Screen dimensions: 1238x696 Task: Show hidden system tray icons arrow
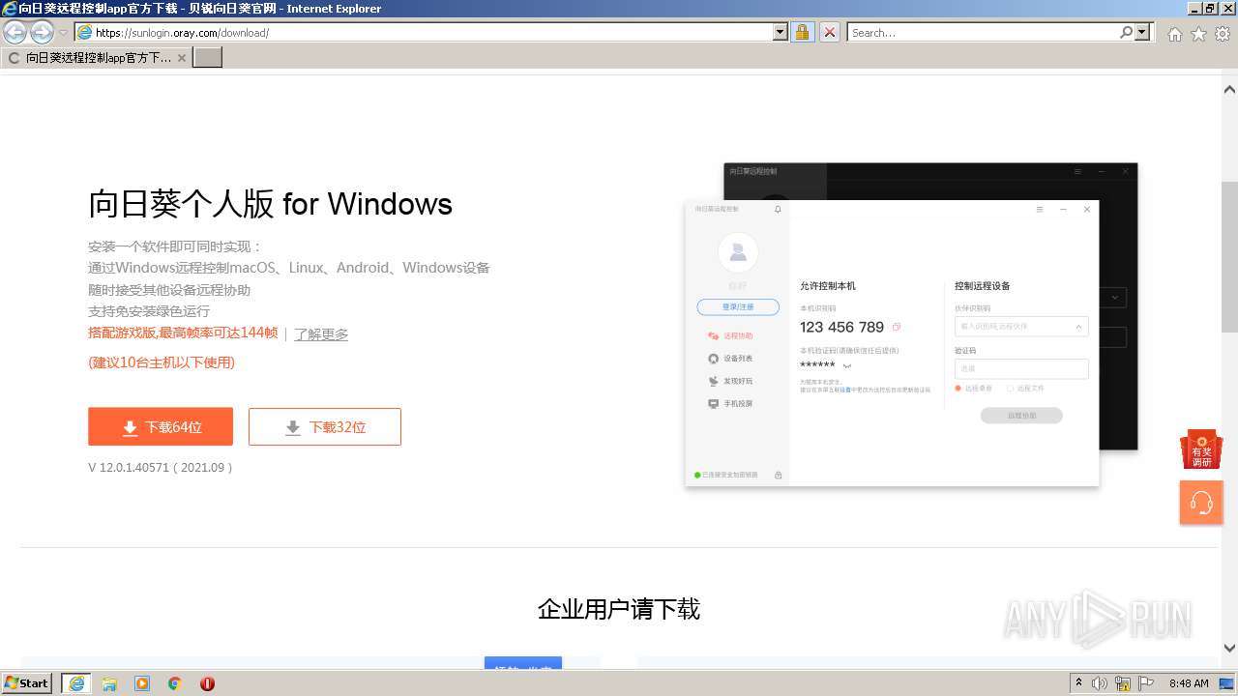click(1078, 682)
